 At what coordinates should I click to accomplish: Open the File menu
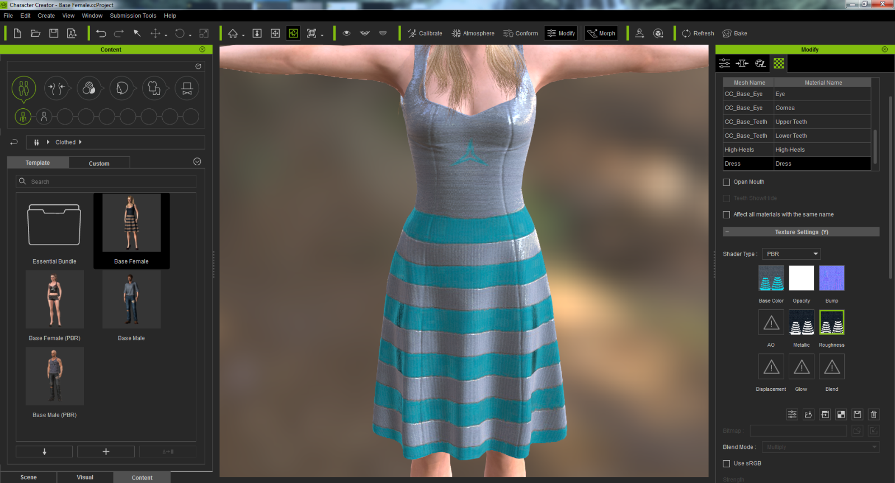point(8,16)
